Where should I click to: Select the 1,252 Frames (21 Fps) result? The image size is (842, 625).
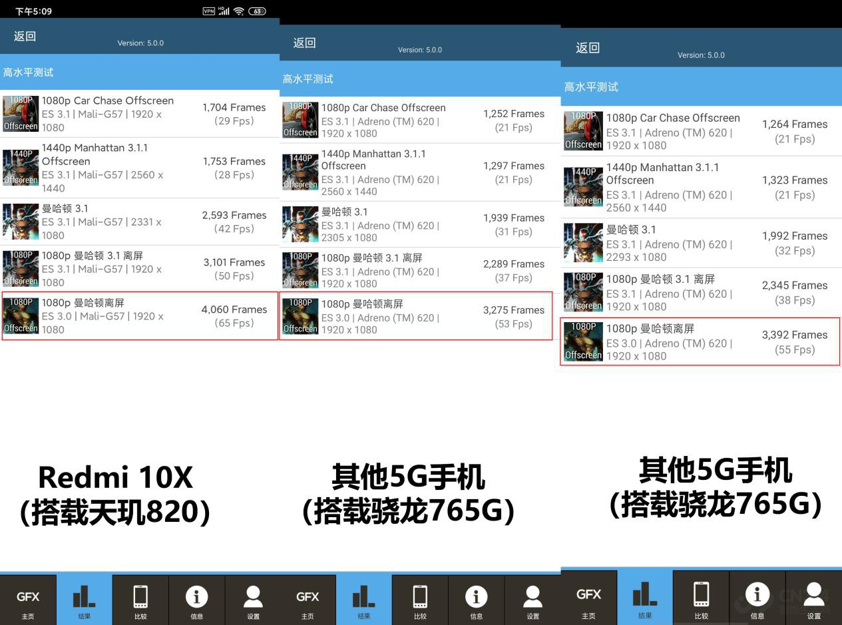513,120
